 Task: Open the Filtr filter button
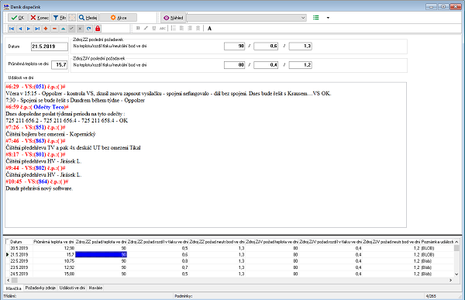point(60,18)
